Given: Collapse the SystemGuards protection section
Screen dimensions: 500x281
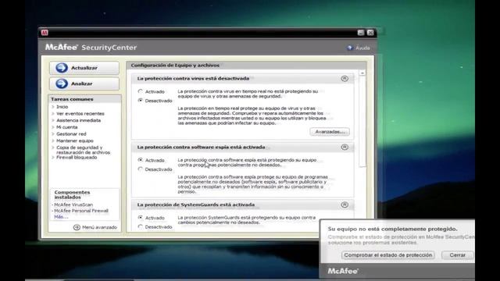Looking at the screenshot, I should tap(345, 205).
